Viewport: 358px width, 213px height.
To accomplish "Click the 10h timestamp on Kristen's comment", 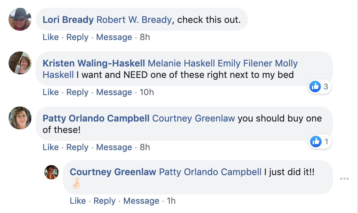I will click(x=146, y=92).
